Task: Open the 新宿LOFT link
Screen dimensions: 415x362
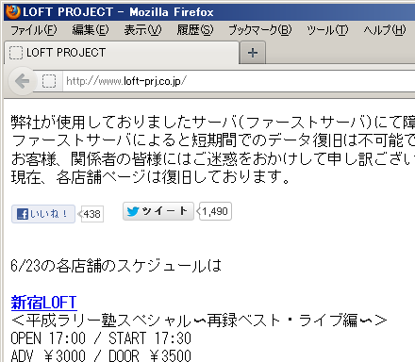Action: click(x=43, y=303)
